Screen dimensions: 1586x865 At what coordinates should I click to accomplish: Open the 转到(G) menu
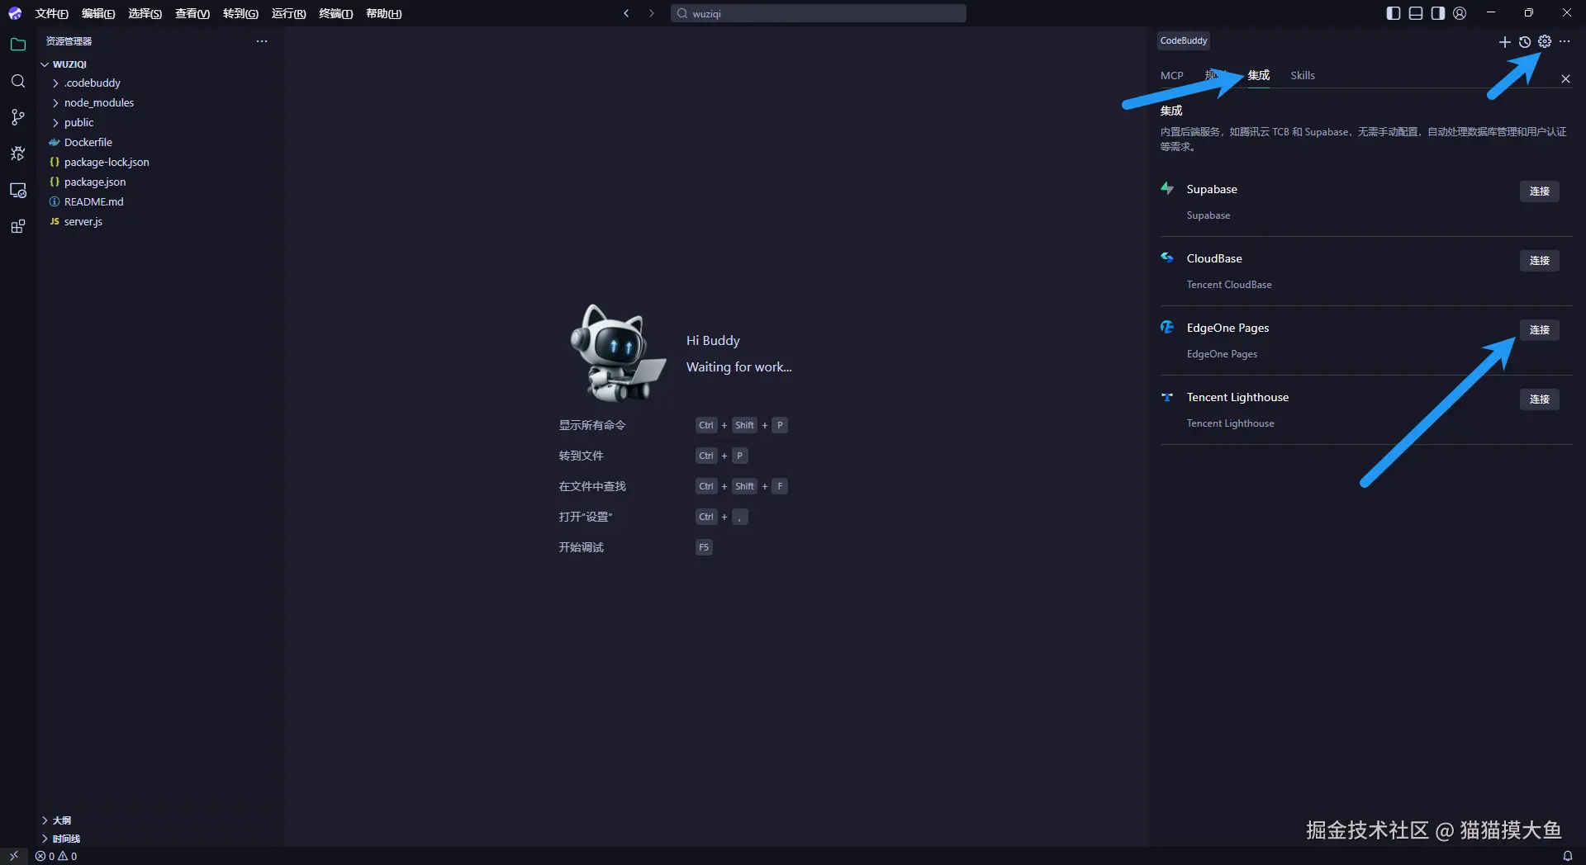pyautogui.click(x=240, y=13)
